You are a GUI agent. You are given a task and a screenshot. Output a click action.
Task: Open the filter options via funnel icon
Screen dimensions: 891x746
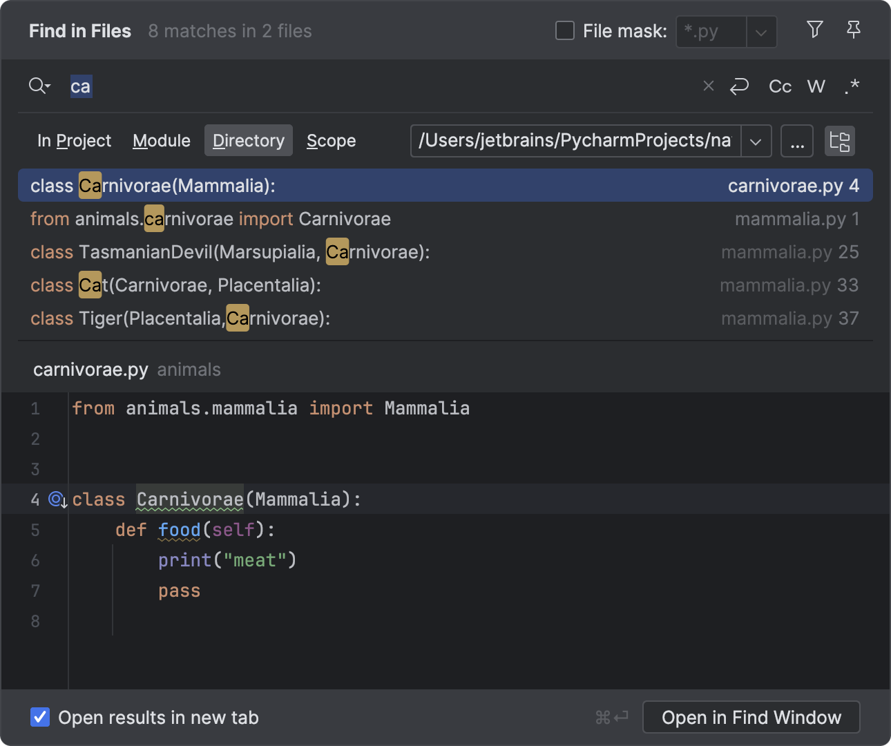click(814, 30)
